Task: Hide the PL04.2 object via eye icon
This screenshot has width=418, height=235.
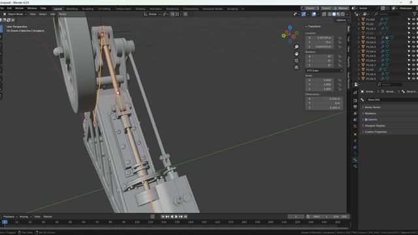Action: tap(413, 42)
